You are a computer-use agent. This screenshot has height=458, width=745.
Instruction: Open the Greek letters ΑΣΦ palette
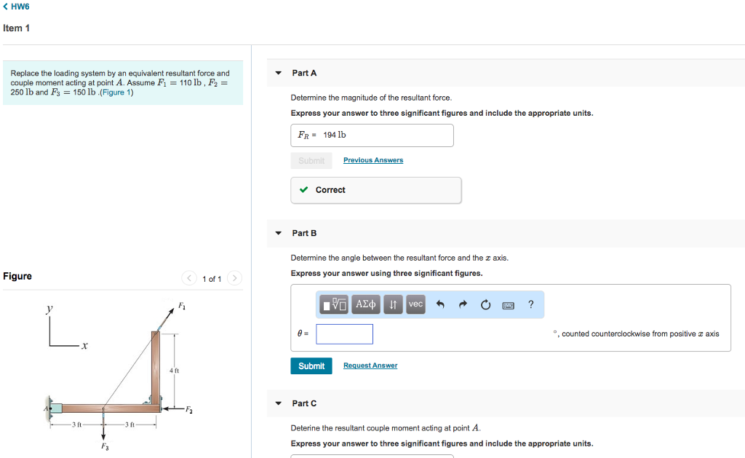[365, 304]
